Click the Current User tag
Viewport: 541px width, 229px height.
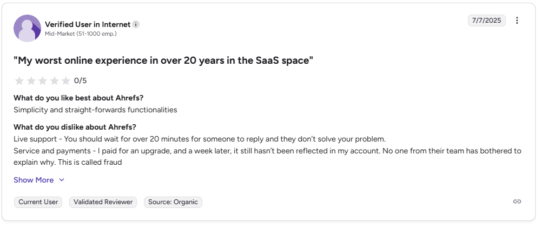(38, 202)
